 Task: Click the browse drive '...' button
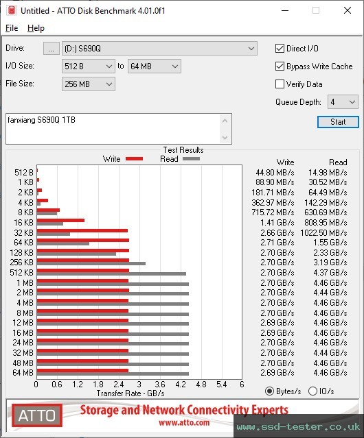pyautogui.click(x=52, y=49)
